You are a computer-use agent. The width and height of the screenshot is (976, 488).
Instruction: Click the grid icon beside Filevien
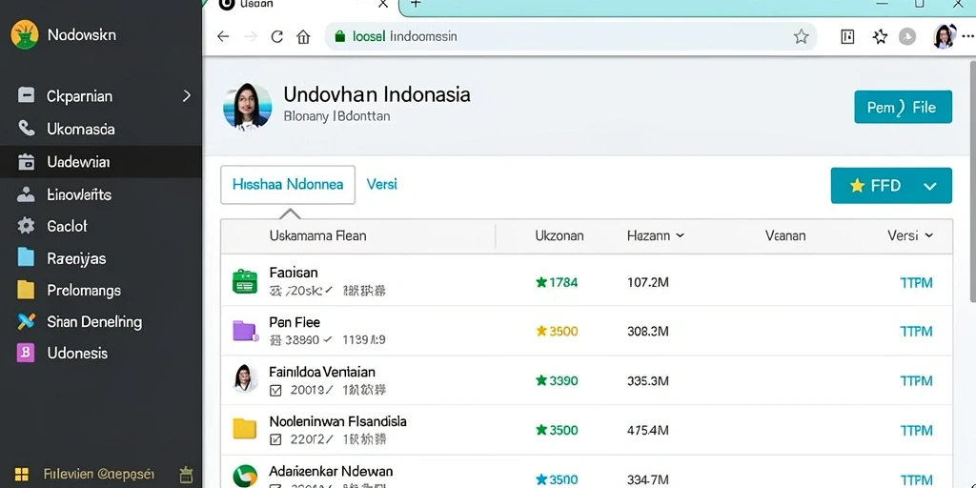click(x=22, y=475)
